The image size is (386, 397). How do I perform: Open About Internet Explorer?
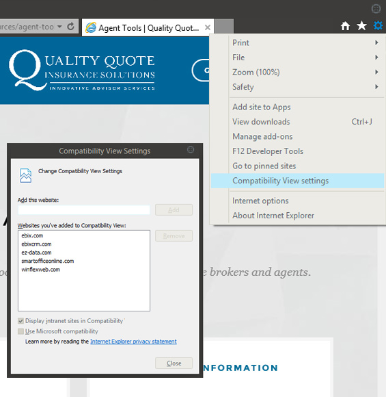click(x=297, y=215)
